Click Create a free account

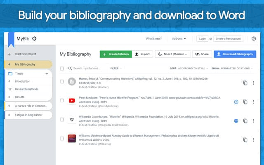pyautogui.click(x=228, y=38)
